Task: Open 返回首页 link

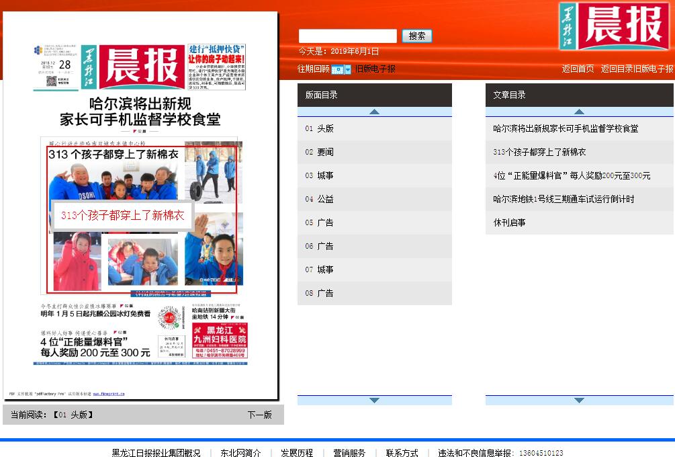Action: (x=578, y=69)
